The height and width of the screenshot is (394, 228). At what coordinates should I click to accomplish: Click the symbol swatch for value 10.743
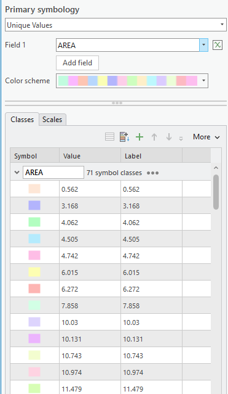click(x=34, y=355)
